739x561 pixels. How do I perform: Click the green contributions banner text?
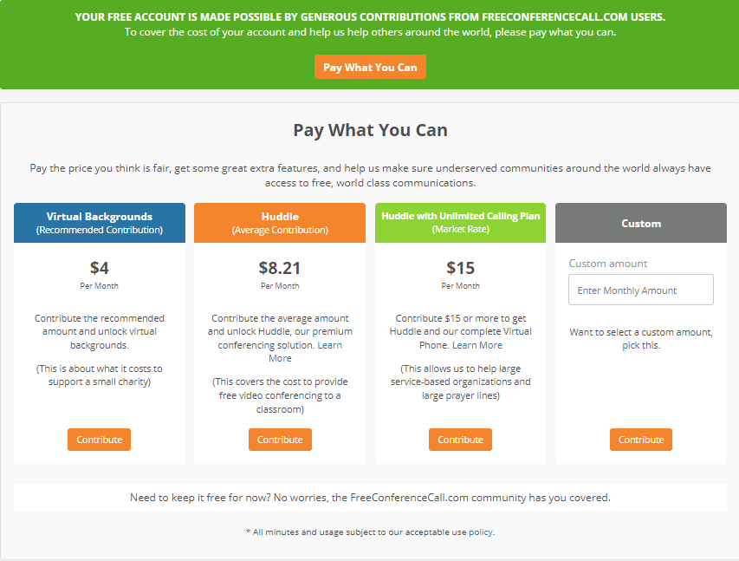[370, 16]
